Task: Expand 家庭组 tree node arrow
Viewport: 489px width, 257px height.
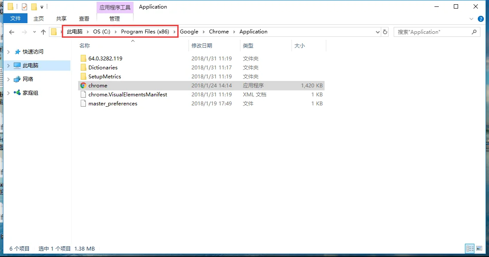Action: pyautogui.click(x=9, y=93)
